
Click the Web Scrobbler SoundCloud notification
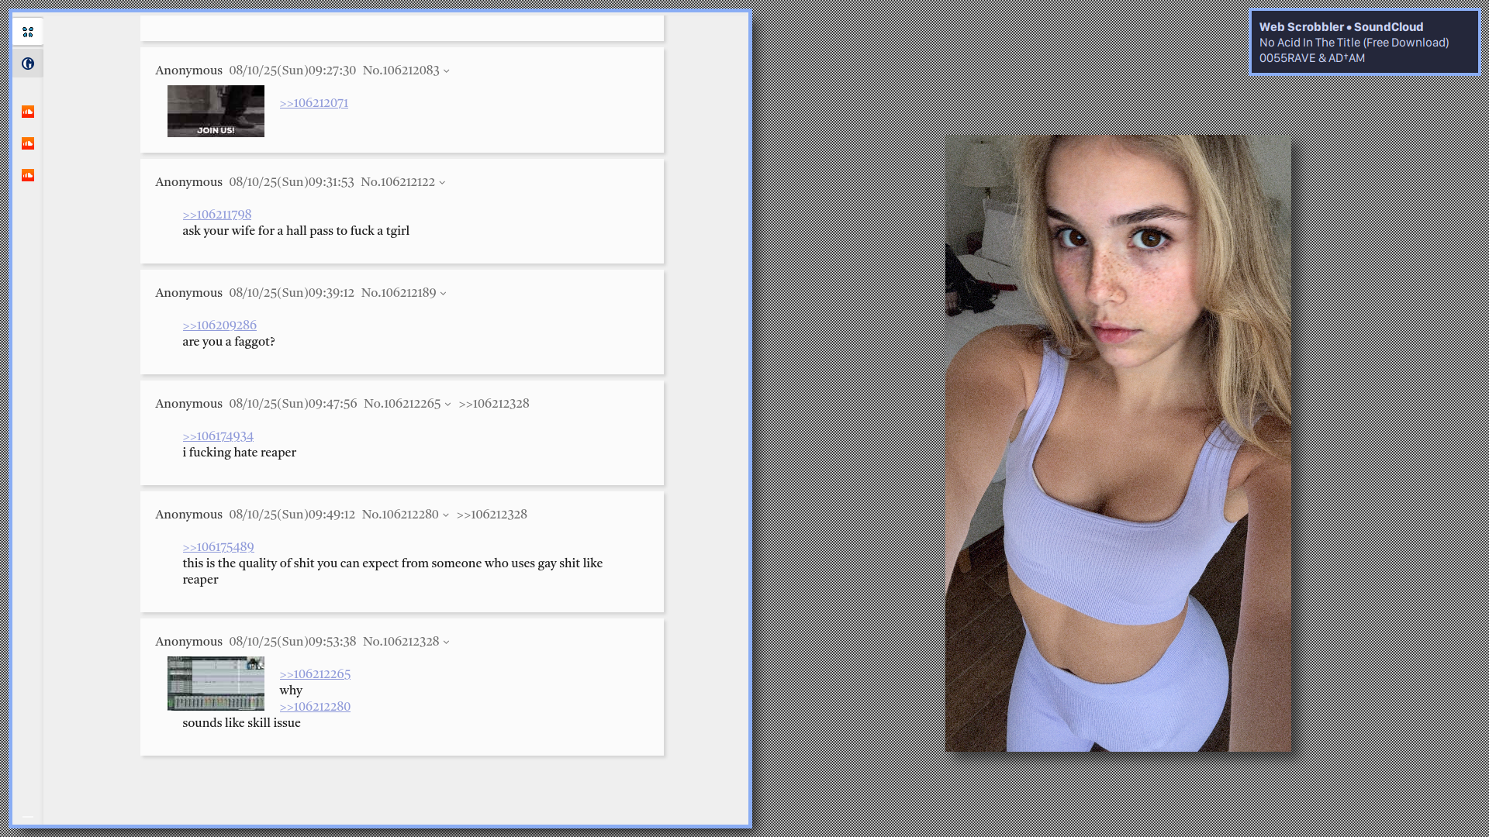click(x=1365, y=42)
